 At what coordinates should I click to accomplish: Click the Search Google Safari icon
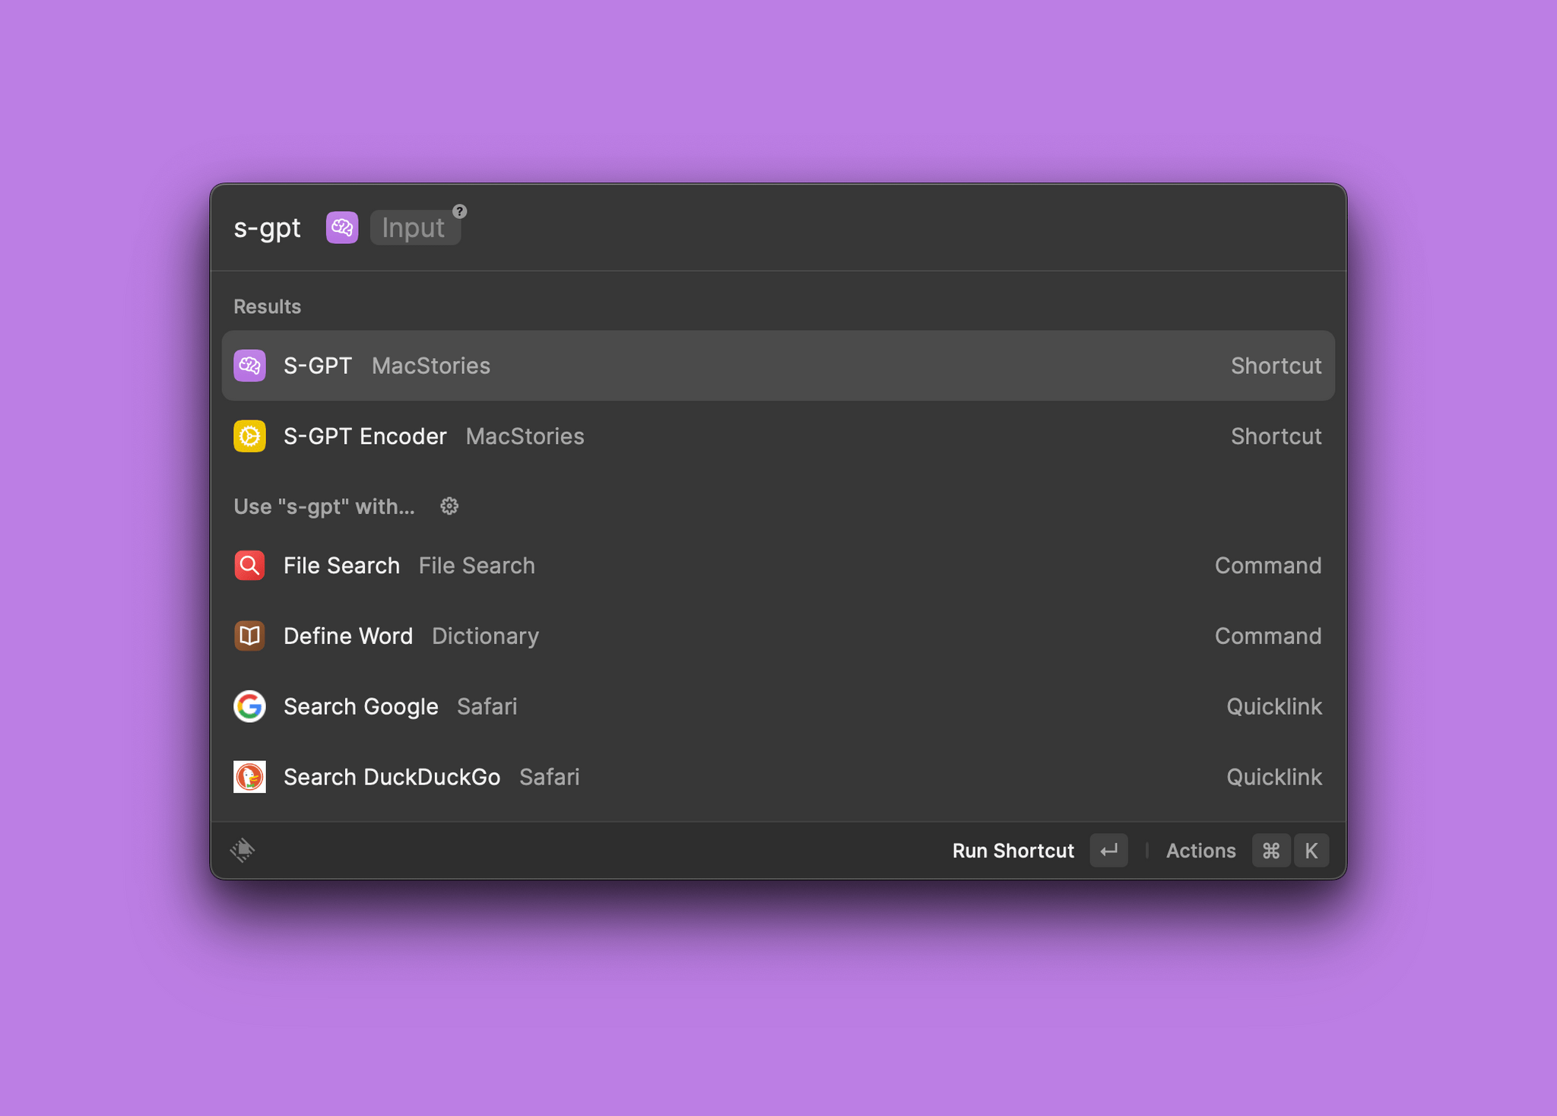point(250,706)
